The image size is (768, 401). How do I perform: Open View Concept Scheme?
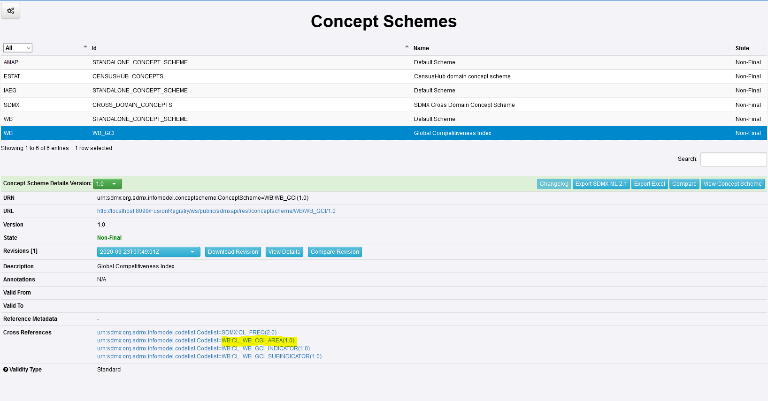732,184
